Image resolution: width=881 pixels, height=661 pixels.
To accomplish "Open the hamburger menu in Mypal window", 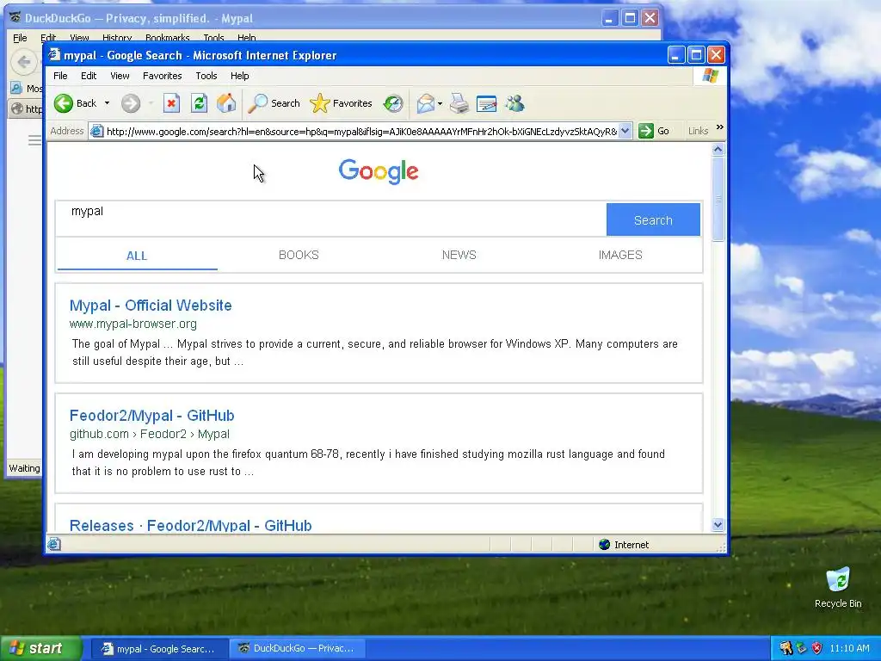I will tap(34, 140).
